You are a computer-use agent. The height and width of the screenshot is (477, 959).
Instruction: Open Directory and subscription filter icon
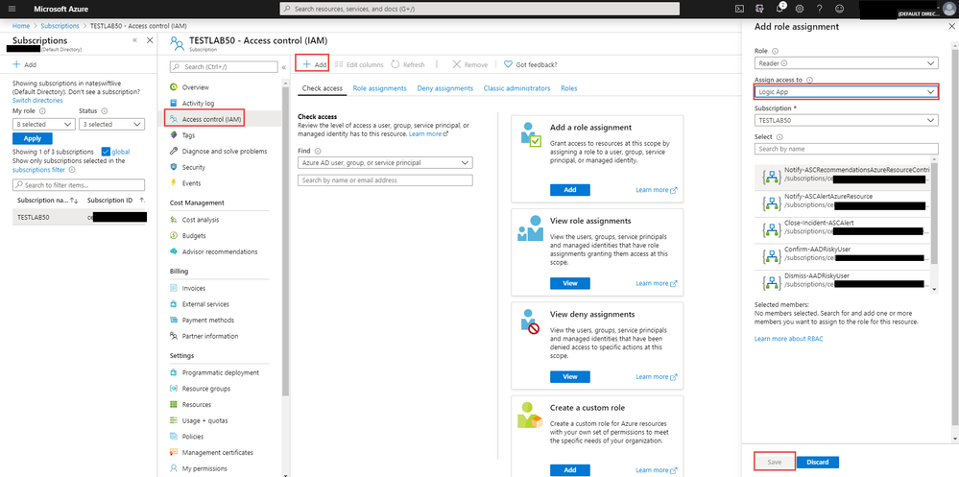coord(759,10)
